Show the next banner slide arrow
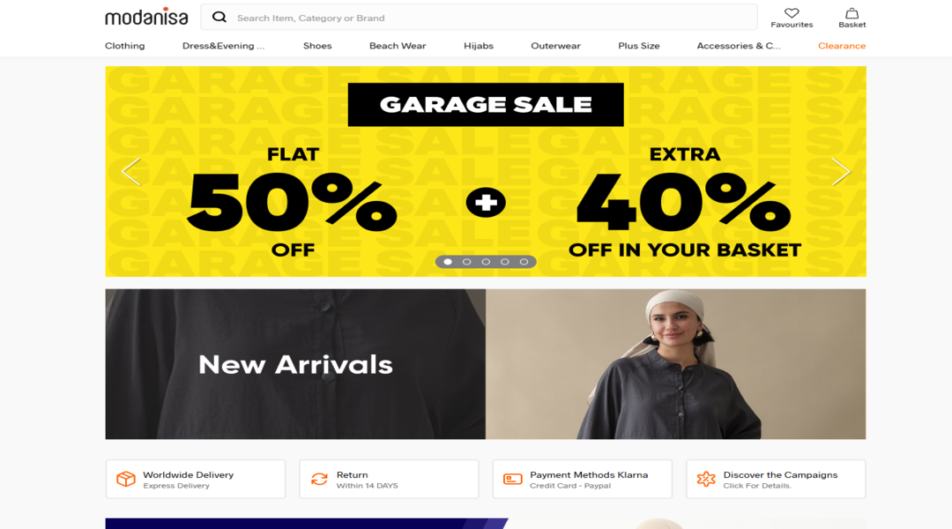The width and height of the screenshot is (952, 529). click(x=841, y=171)
